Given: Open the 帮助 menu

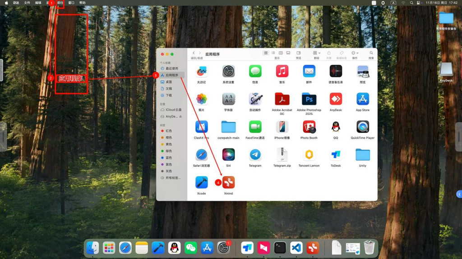Looking at the screenshot, I should click(83, 3).
